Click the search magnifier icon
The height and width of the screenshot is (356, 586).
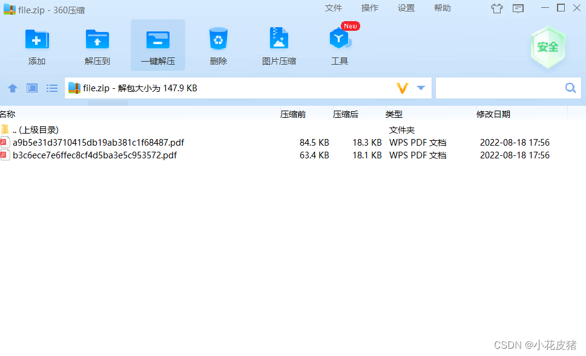click(x=570, y=88)
